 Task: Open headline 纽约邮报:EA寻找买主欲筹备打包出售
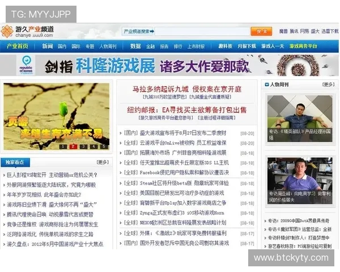(187, 110)
